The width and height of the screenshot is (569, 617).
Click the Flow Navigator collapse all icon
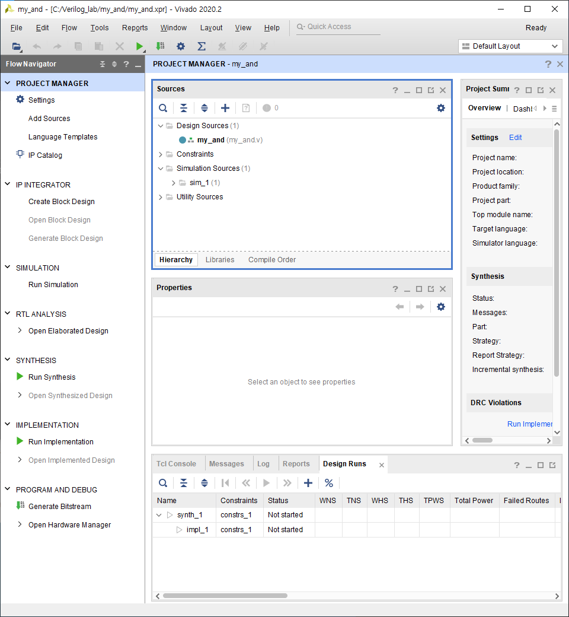(103, 64)
